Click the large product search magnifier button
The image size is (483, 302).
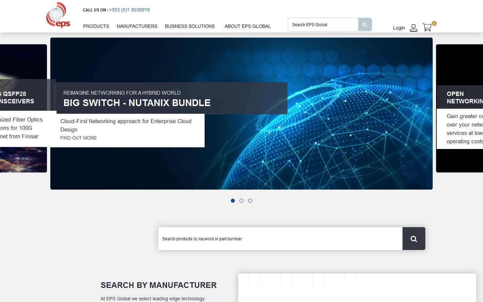414,239
